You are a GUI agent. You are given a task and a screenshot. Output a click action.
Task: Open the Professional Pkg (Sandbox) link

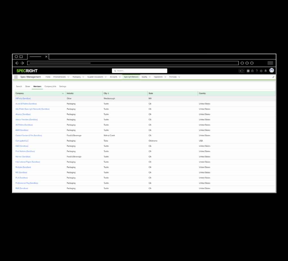coord(27,183)
